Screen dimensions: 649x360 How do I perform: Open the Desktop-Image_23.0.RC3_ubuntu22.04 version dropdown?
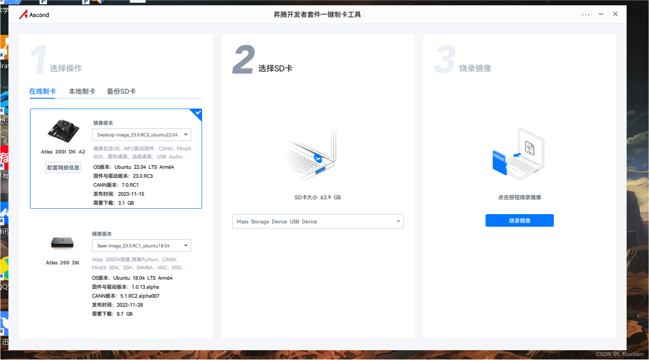coord(141,135)
